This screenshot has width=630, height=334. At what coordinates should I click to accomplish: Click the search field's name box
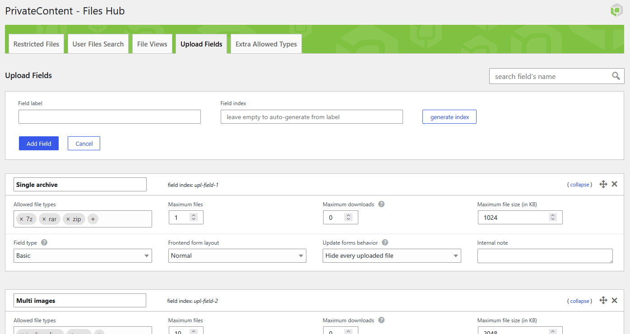(x=557, y=76)
